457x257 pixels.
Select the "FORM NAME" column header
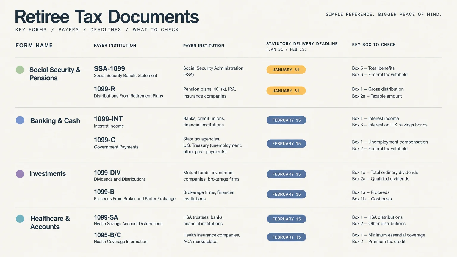(34, 45)
